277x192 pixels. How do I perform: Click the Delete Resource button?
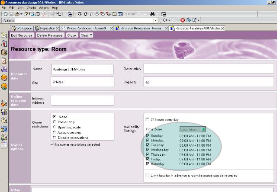(x=50, y=35)
